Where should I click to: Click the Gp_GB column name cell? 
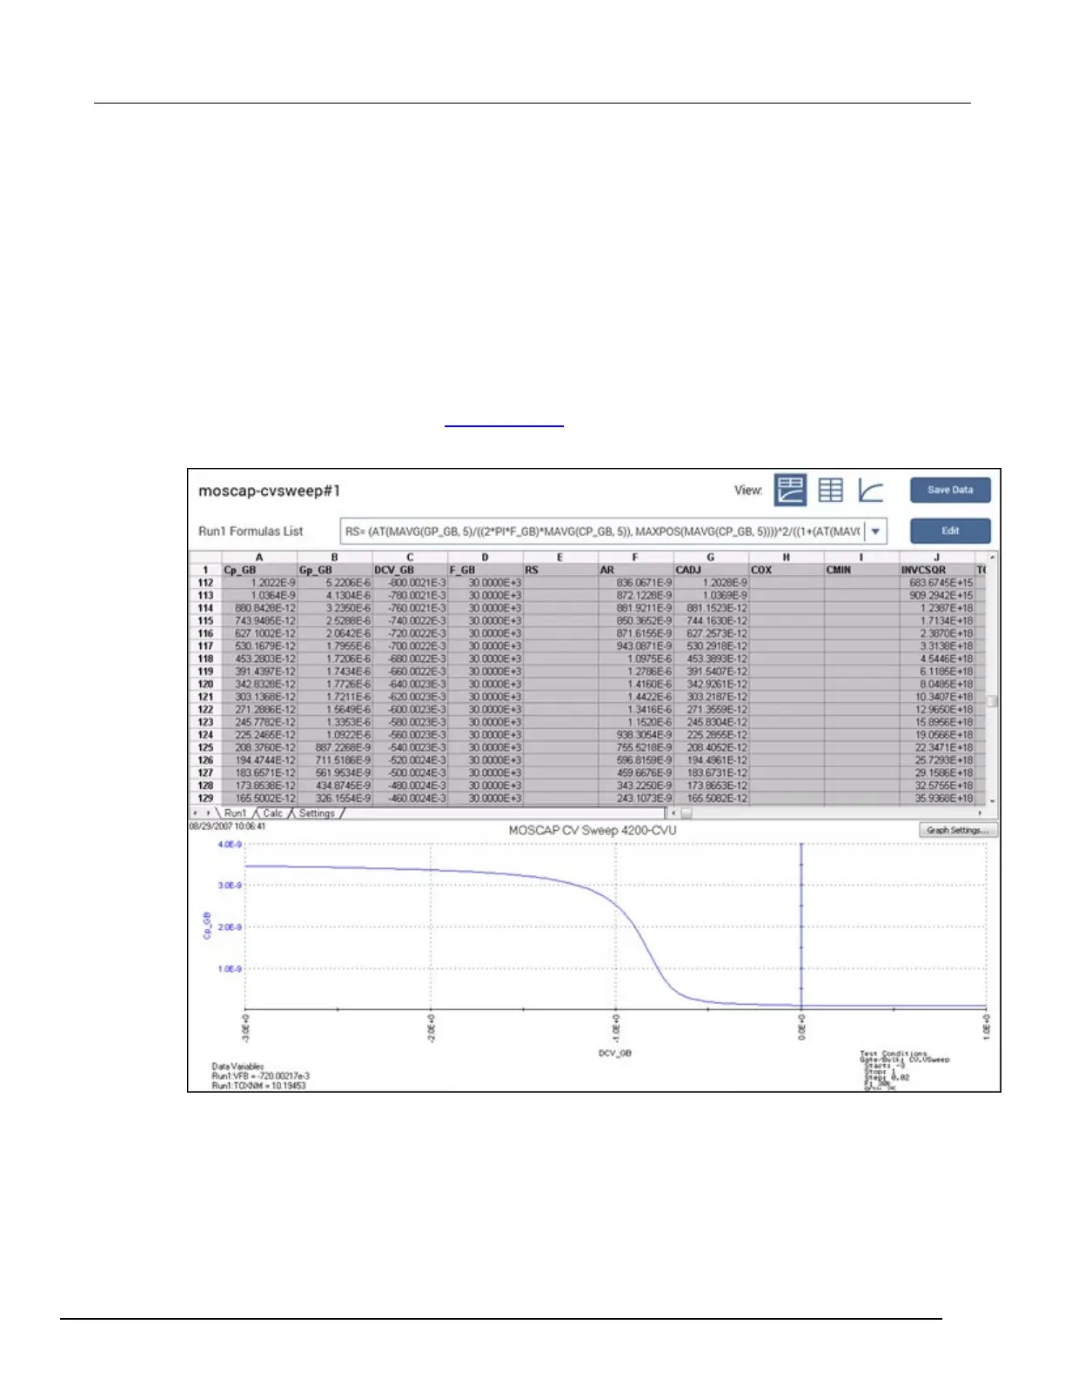tap(334, 571)
